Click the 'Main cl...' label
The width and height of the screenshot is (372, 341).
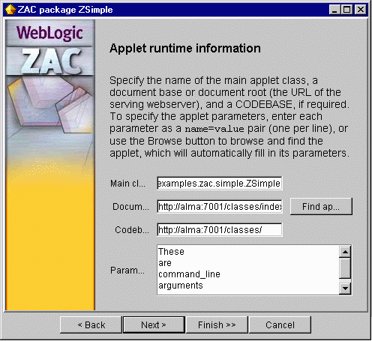coord(127,184)
